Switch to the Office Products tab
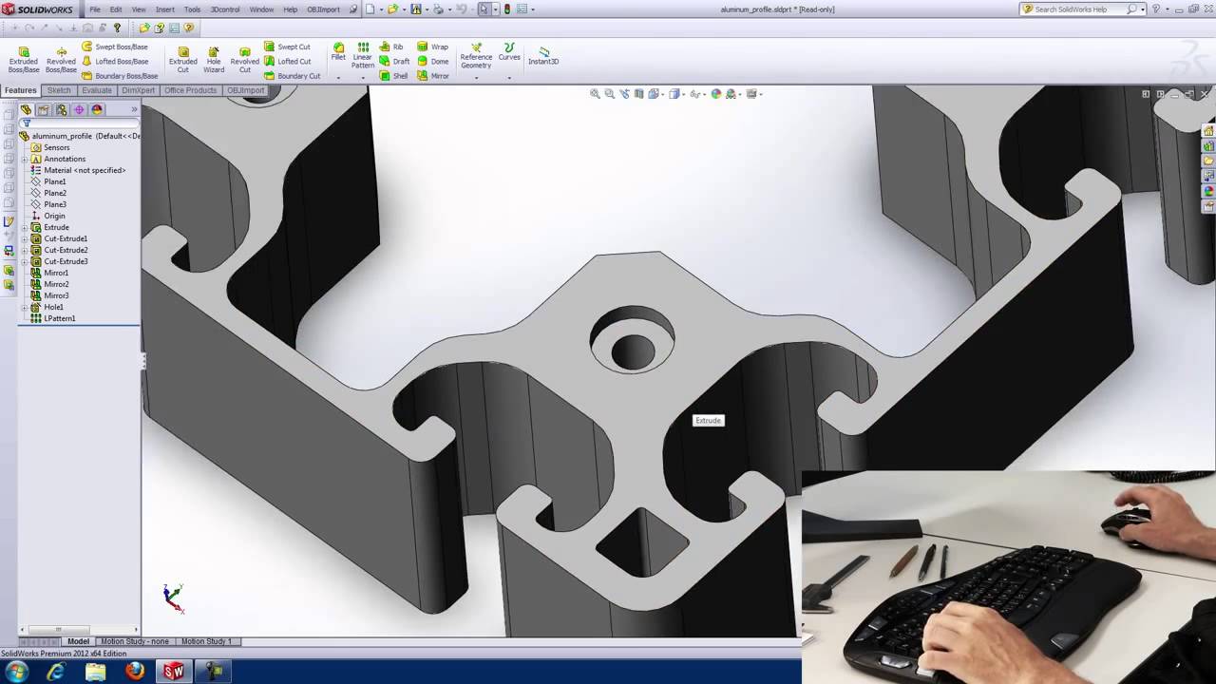The image size is (1216, 684). [x=190, y=90]
